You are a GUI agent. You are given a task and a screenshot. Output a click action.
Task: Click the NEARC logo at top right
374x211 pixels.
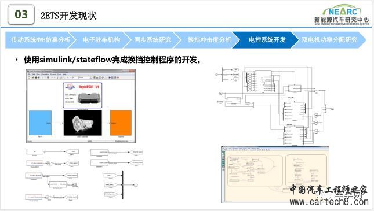342,14
